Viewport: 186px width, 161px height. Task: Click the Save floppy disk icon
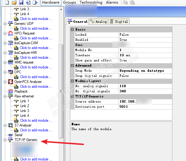coord(21,2)
